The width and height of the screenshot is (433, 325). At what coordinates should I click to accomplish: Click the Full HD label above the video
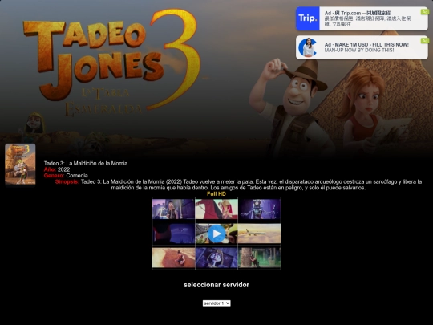[216, 193]
